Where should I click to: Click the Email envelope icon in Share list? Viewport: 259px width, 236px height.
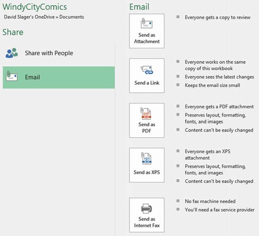click(x=12, y=77)
